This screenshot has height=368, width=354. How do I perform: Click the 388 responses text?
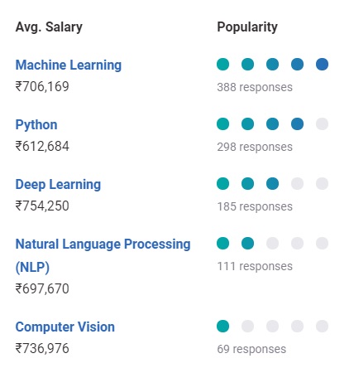[255, 88]
